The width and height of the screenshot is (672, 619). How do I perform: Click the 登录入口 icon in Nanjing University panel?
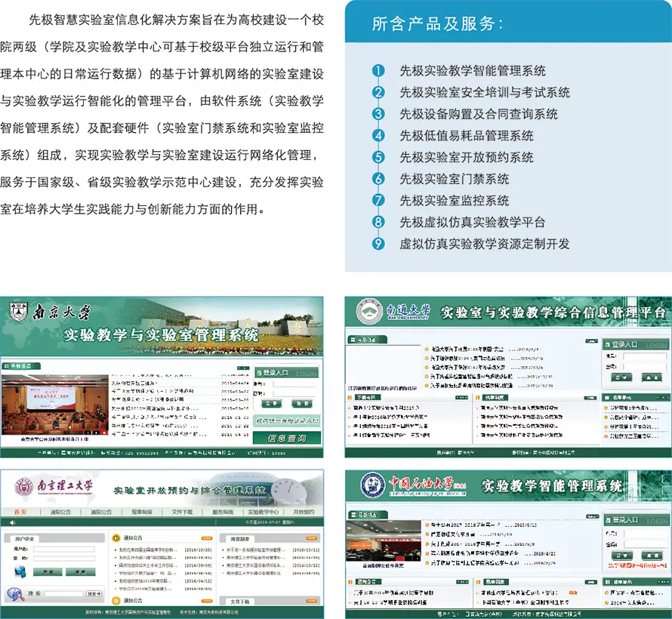tap(259, 373)
